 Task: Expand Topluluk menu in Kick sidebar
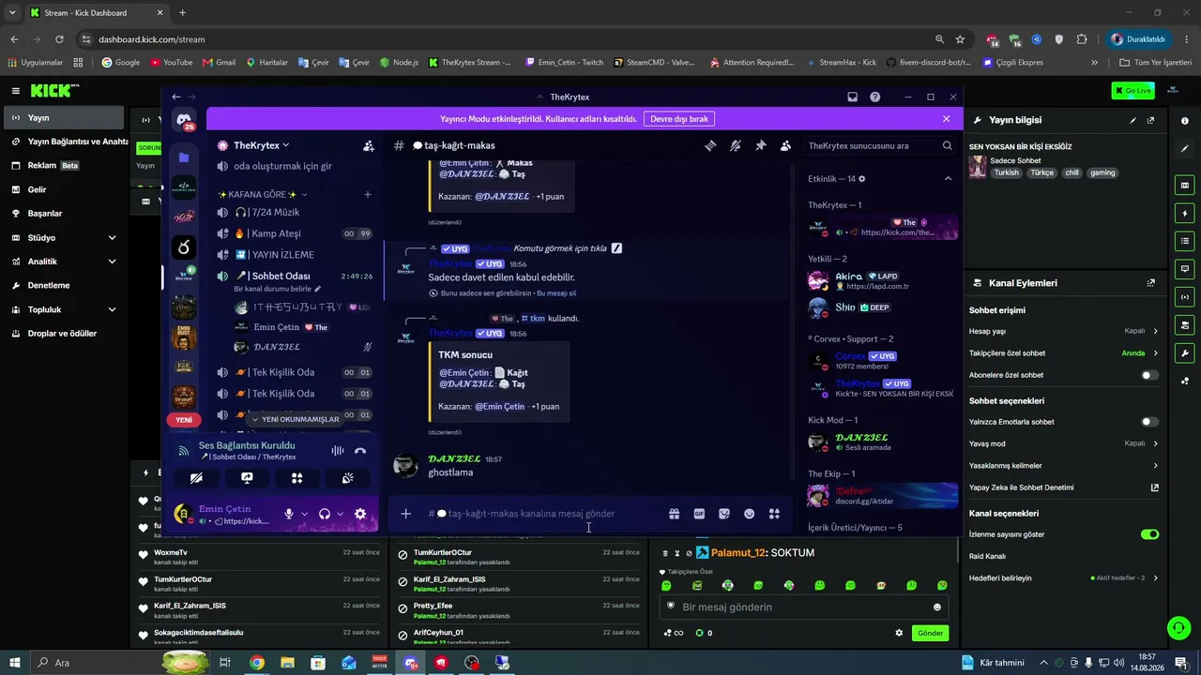point(112,309)
